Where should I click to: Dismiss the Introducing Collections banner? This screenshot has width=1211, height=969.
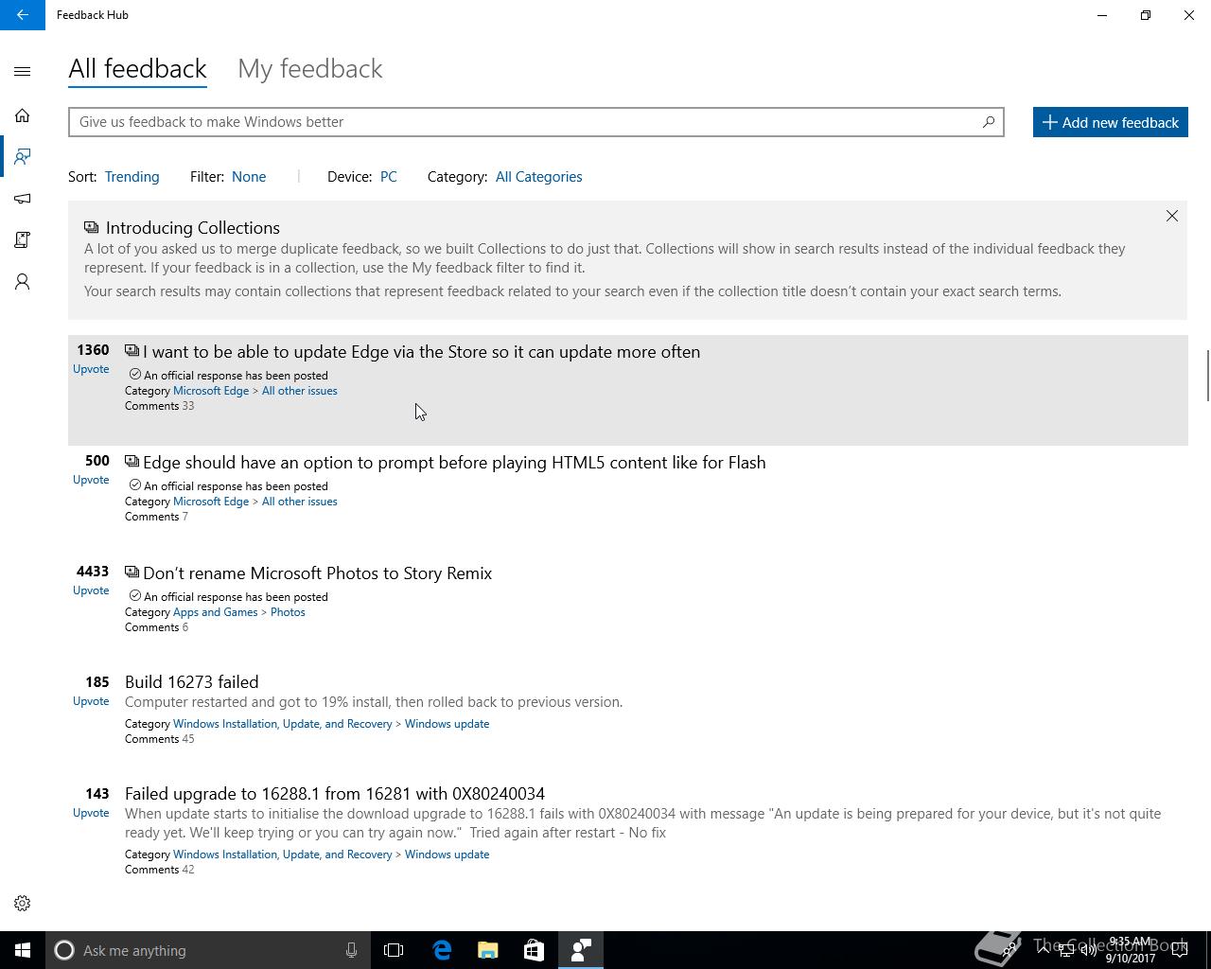click(1172, 216)
